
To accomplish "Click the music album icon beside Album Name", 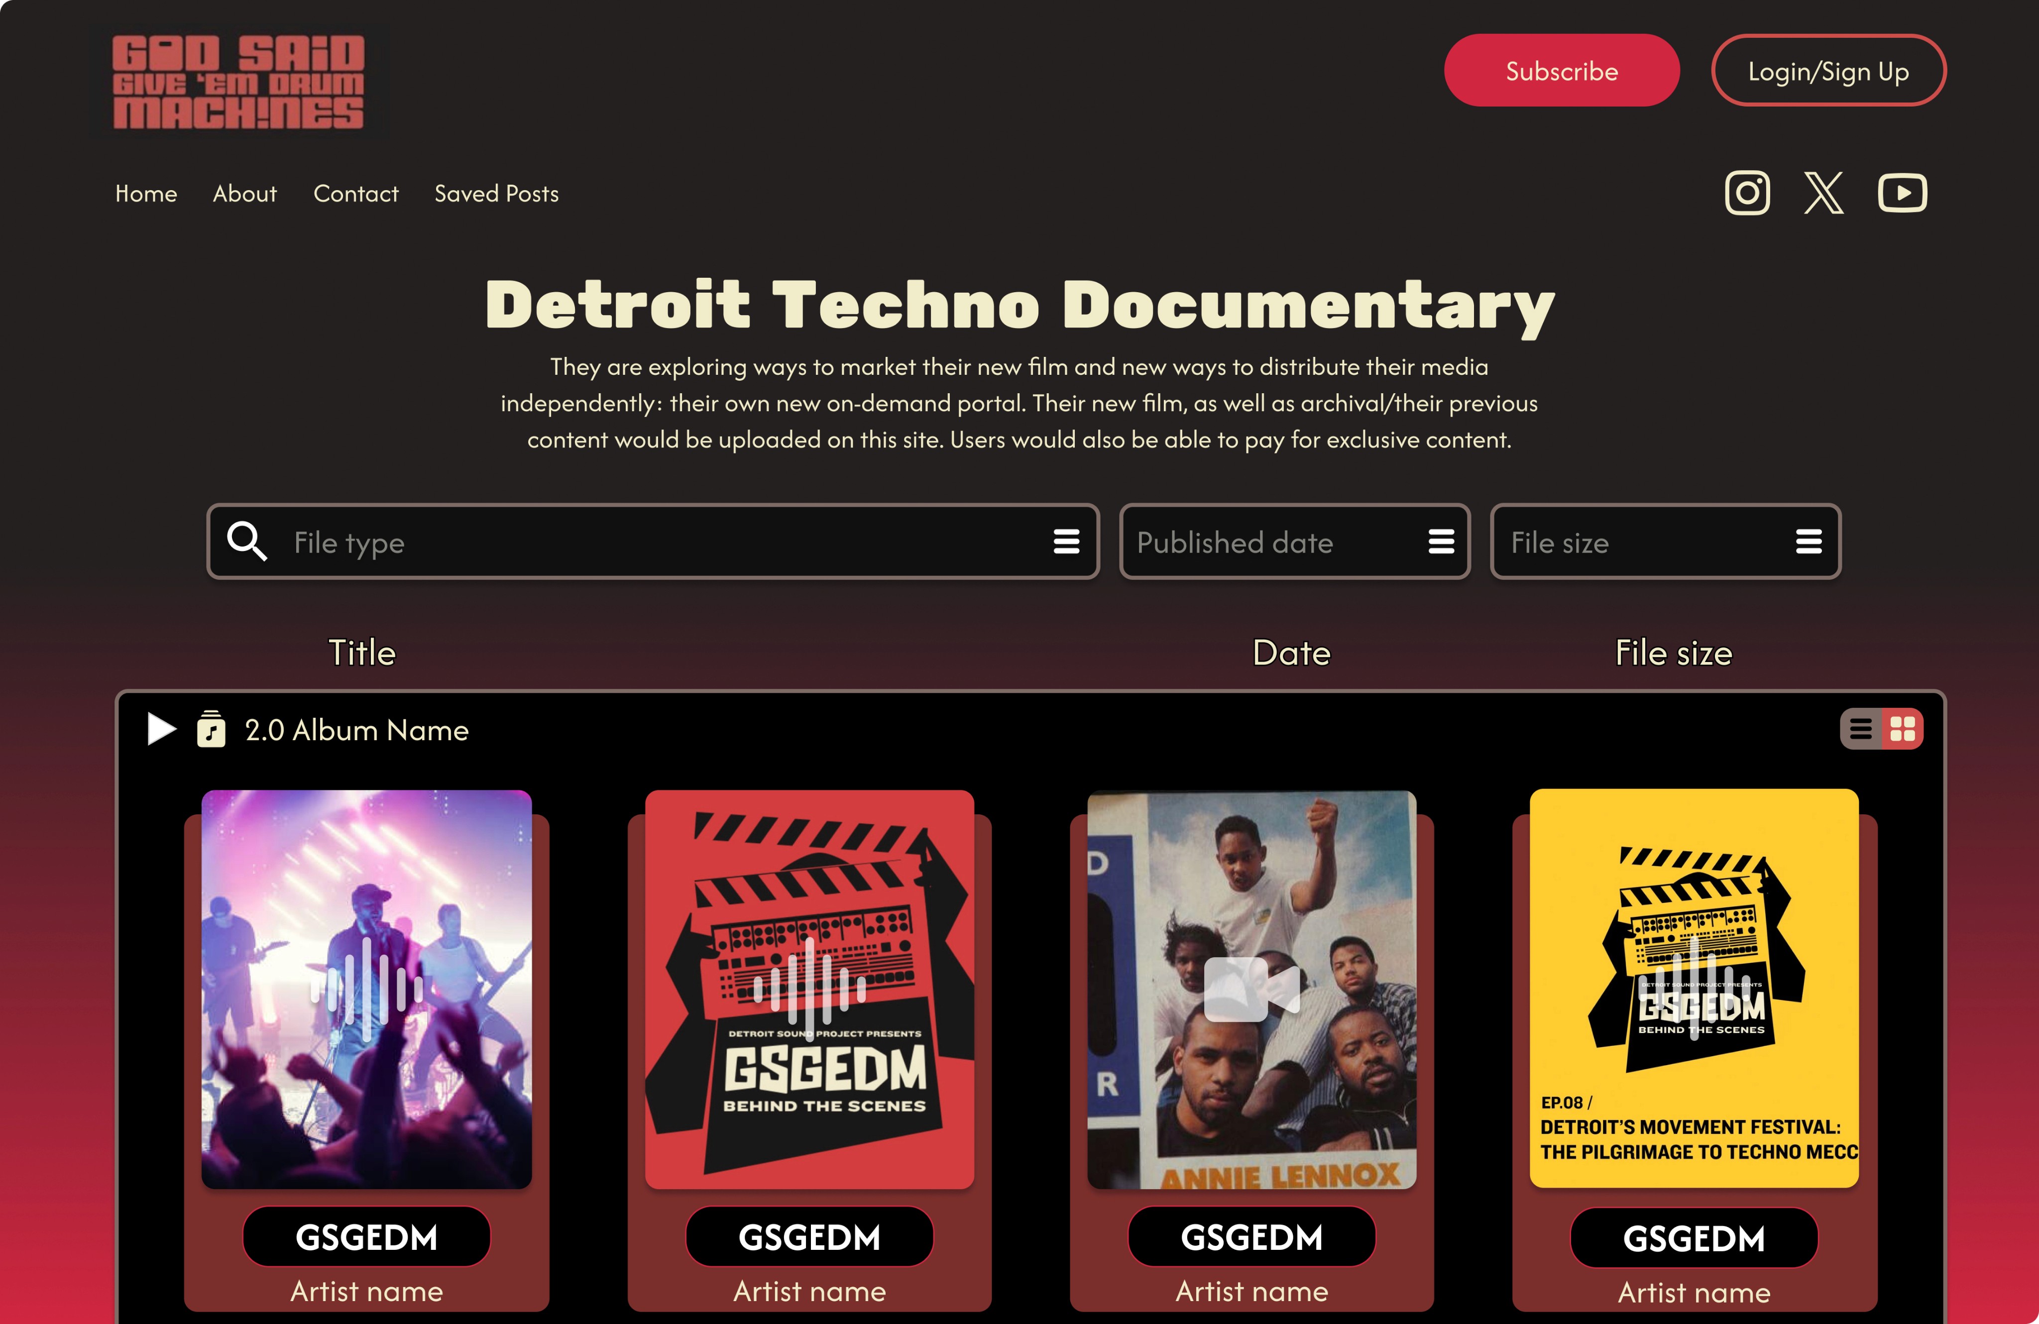I will [211, 730].
